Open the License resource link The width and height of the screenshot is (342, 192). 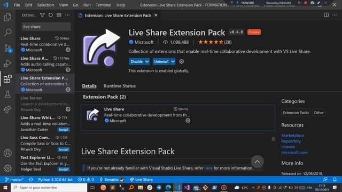tap(288, 147)
